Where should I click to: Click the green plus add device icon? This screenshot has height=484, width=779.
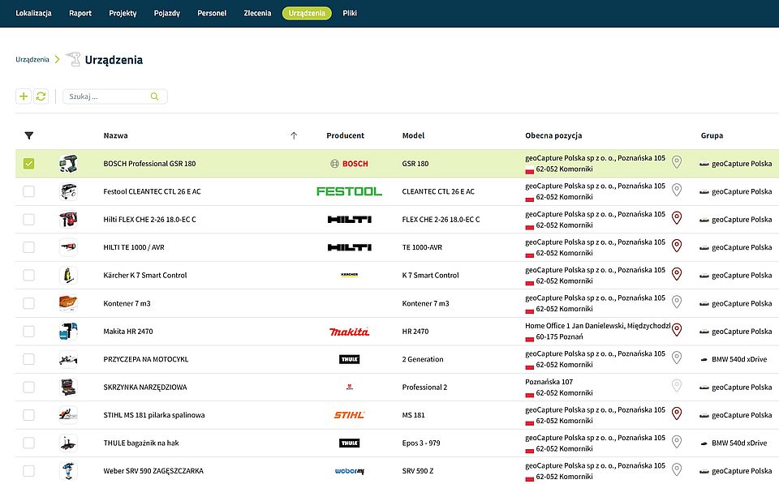(24, 96)
